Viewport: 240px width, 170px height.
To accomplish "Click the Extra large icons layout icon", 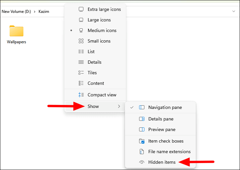I will [81, 9].
